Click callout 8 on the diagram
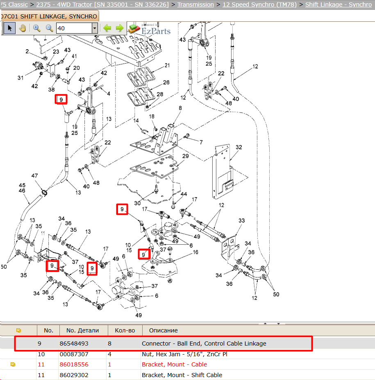The image size is (375, 380). coord(180,108)
